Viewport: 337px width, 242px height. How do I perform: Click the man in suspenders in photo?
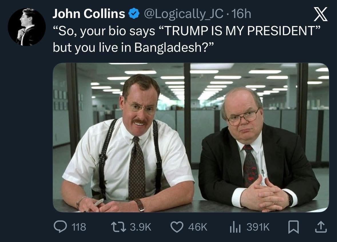tap(128, 144)
